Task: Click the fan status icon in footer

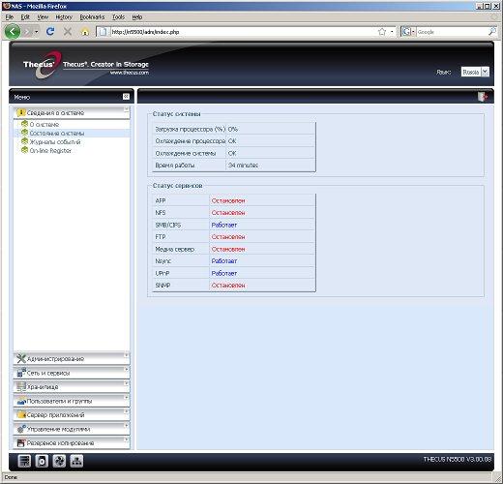Action: tap(59, 461)
